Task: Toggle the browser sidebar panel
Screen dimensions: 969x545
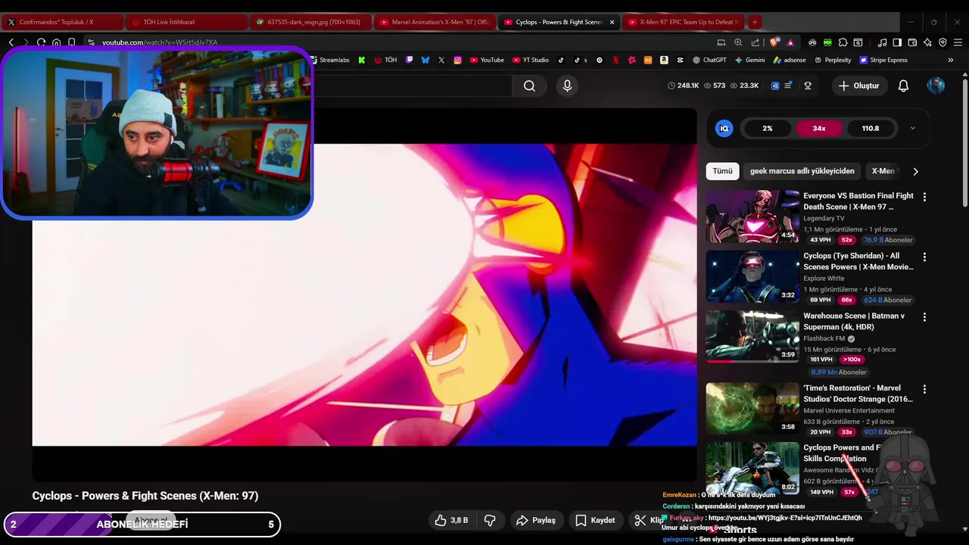Action: tap(897, 42)
